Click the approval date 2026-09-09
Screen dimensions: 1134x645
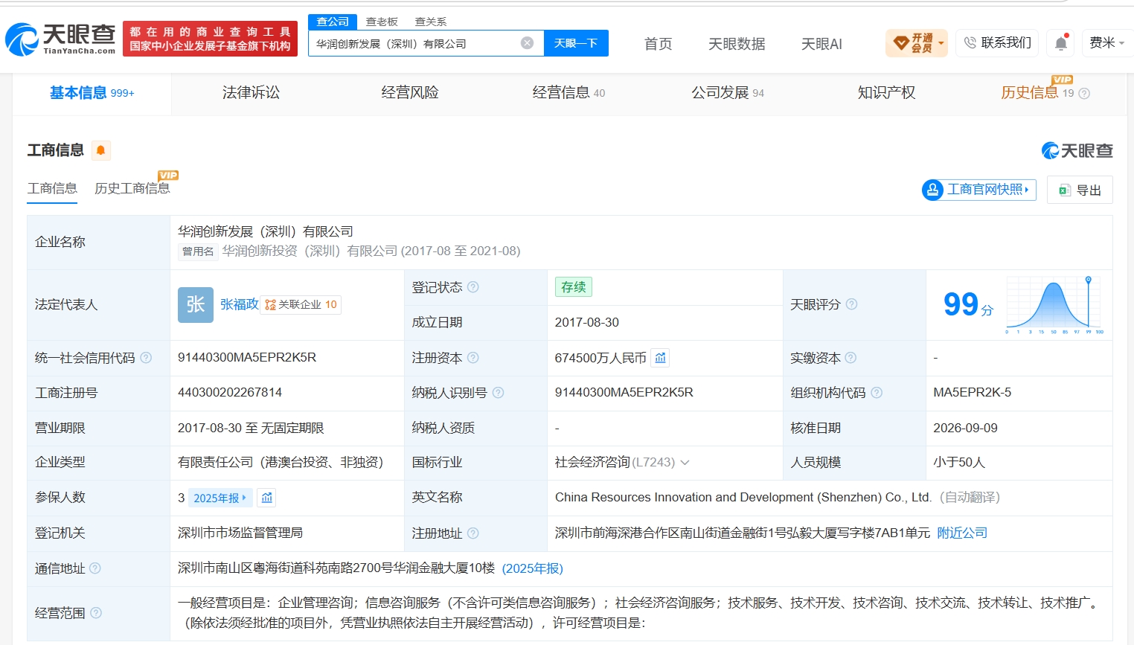point(966,428)
